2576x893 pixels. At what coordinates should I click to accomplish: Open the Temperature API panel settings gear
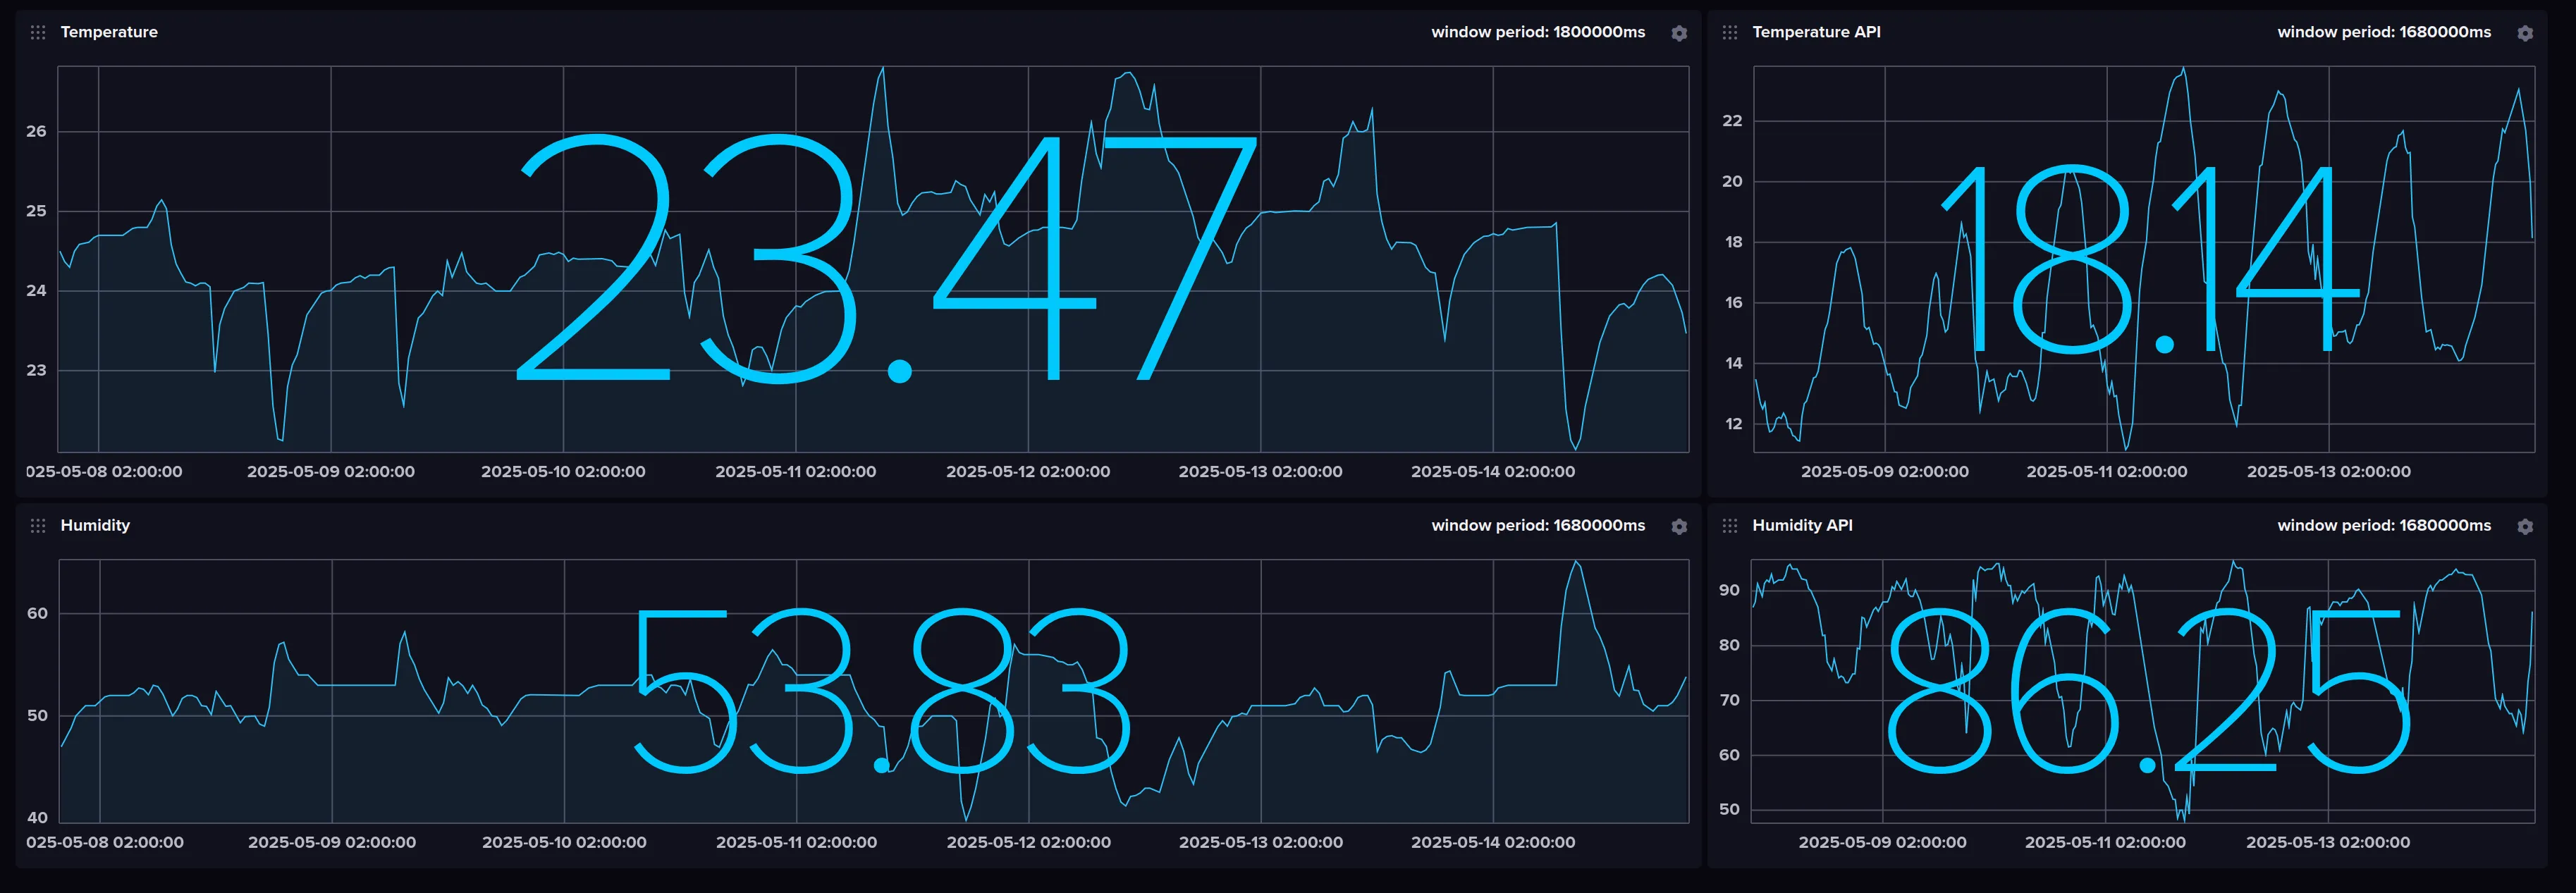(x=2525, y=33)
